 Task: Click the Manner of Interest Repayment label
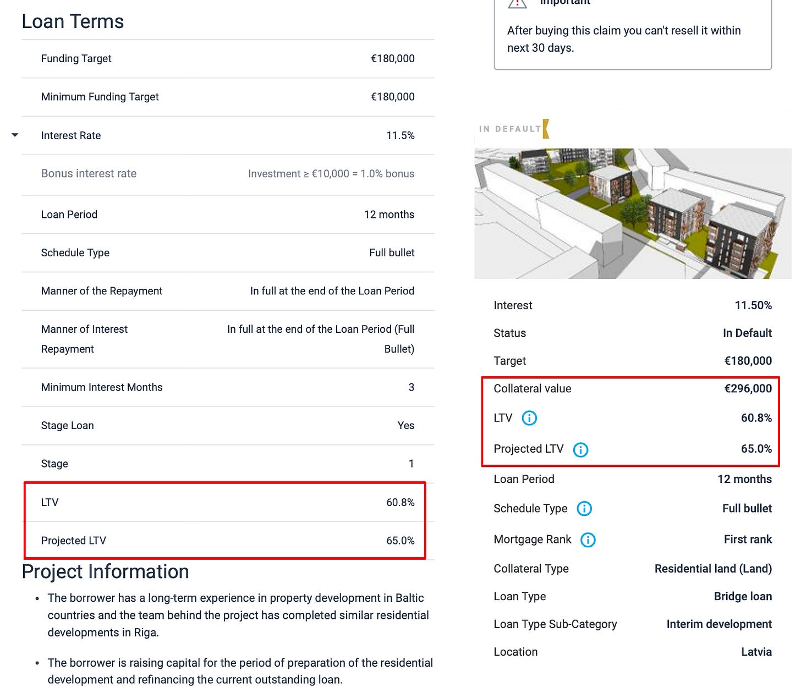(84, 339)
